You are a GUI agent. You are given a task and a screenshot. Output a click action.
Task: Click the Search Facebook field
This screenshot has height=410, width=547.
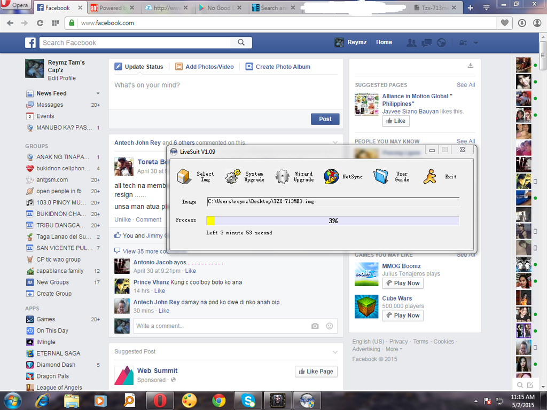135,43
